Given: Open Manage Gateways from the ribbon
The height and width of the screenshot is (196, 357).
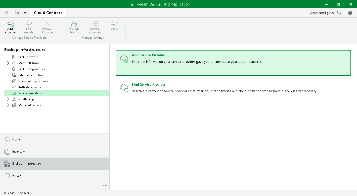Looking at the screenshot, I should 96,24.
